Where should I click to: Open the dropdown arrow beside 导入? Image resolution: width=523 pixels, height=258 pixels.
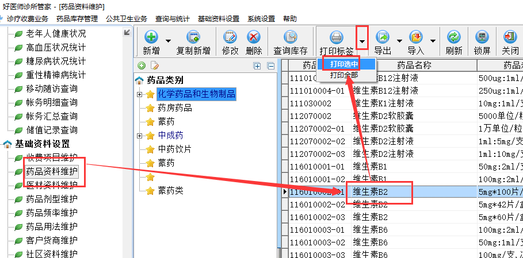[x=433, y=41]
